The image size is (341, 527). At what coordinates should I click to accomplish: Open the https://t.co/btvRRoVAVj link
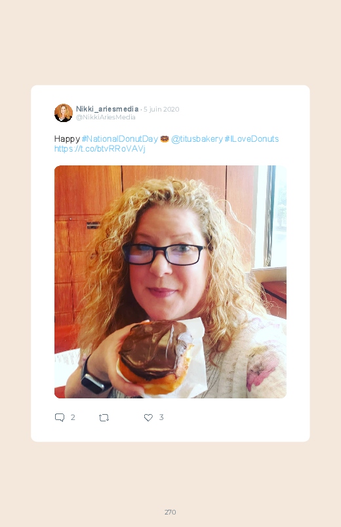pyautogui.click(x=100, y=148)
